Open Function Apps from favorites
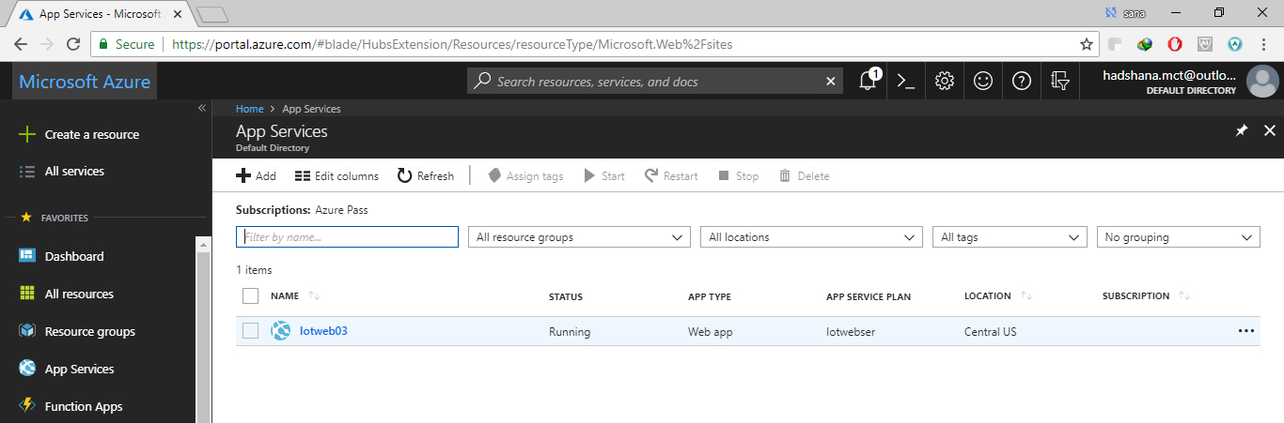This screenshot has height=423, width=1284. click(70, 406)
